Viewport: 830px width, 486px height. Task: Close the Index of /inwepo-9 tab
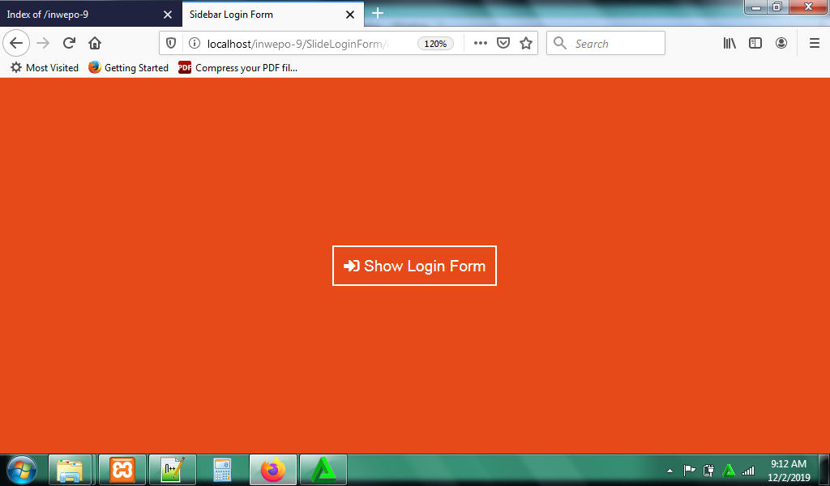168,15
